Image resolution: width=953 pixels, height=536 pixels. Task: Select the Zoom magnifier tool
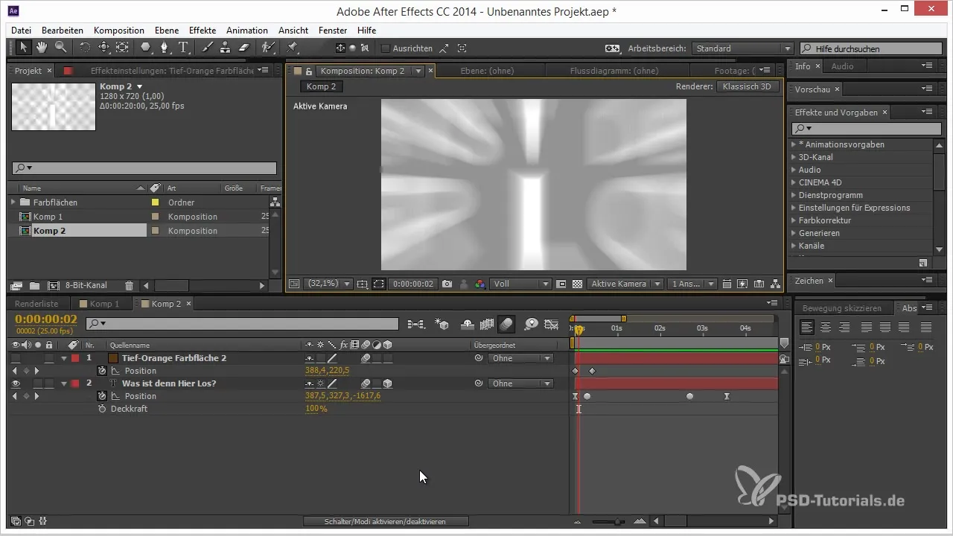point(60,48)
